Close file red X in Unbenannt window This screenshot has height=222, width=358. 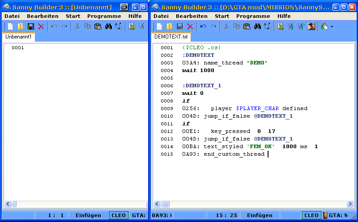coord(41,26)
